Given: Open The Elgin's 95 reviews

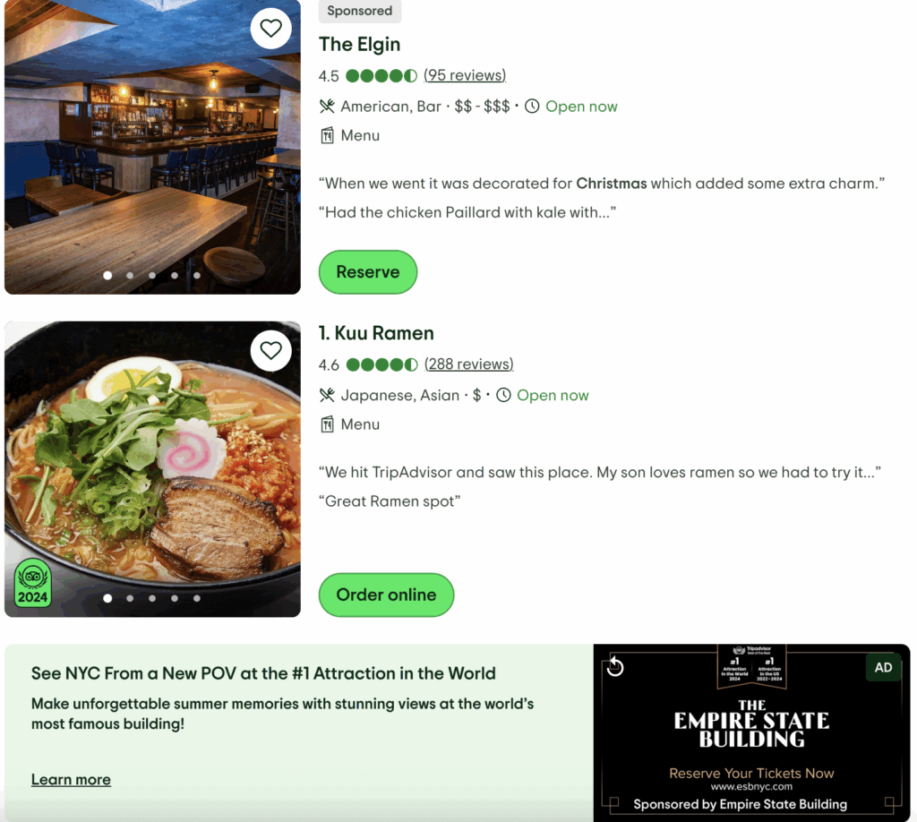Looking at the screenshot, I should [465, 75].
